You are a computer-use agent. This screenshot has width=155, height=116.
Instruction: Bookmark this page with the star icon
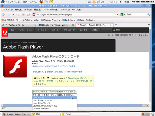(x=114, y=14)
